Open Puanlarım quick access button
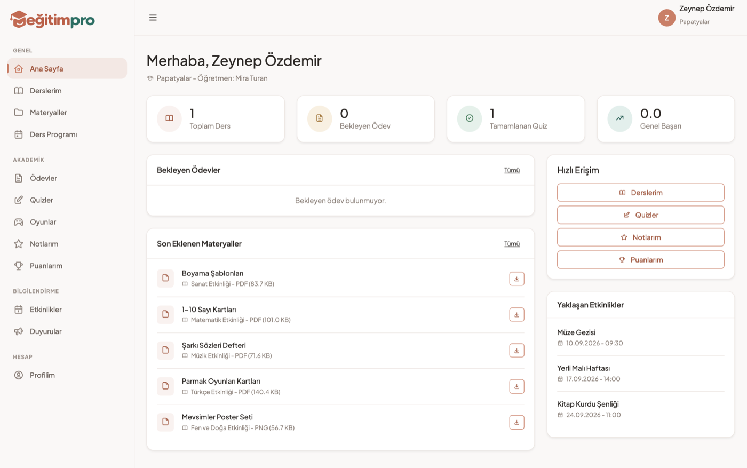Image resolution: width=747 pixels, height=468 pixels. coord(640,260)
